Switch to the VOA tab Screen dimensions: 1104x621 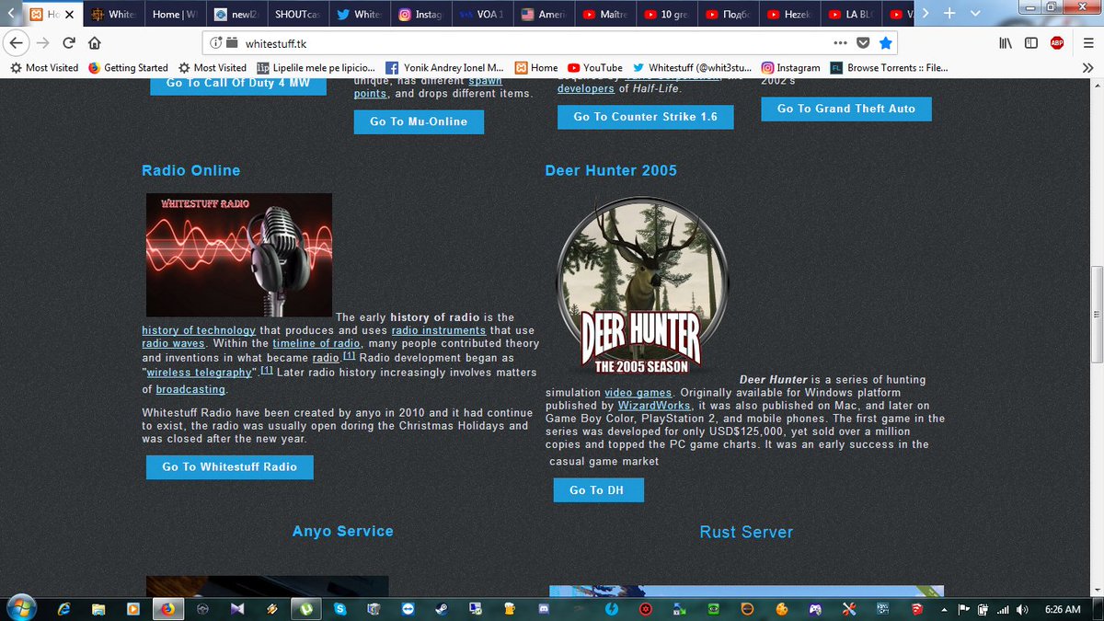coord(483,15)
